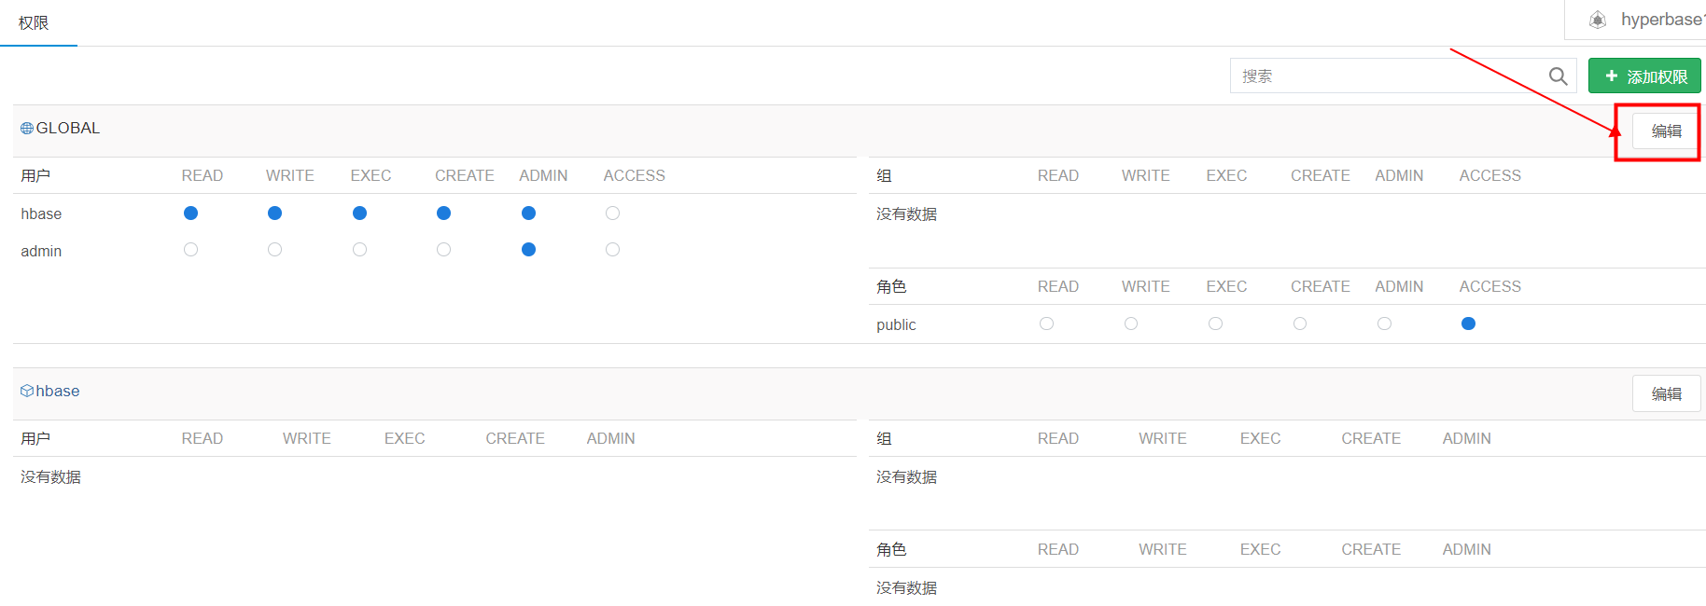1706x606 pixels.
Task: Toggle public role WRITE permission
Action: click(x=1131, y=324)
